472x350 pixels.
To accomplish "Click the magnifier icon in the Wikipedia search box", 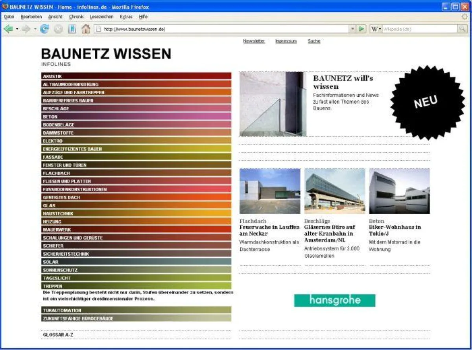I will click(462, 29).
